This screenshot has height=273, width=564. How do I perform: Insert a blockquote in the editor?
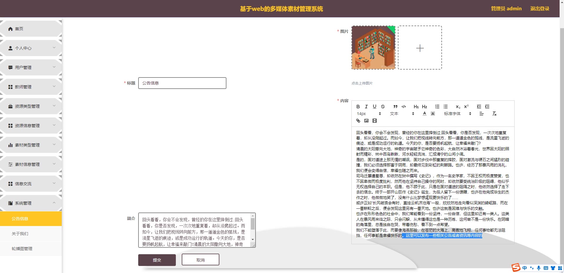coord(395,107)
